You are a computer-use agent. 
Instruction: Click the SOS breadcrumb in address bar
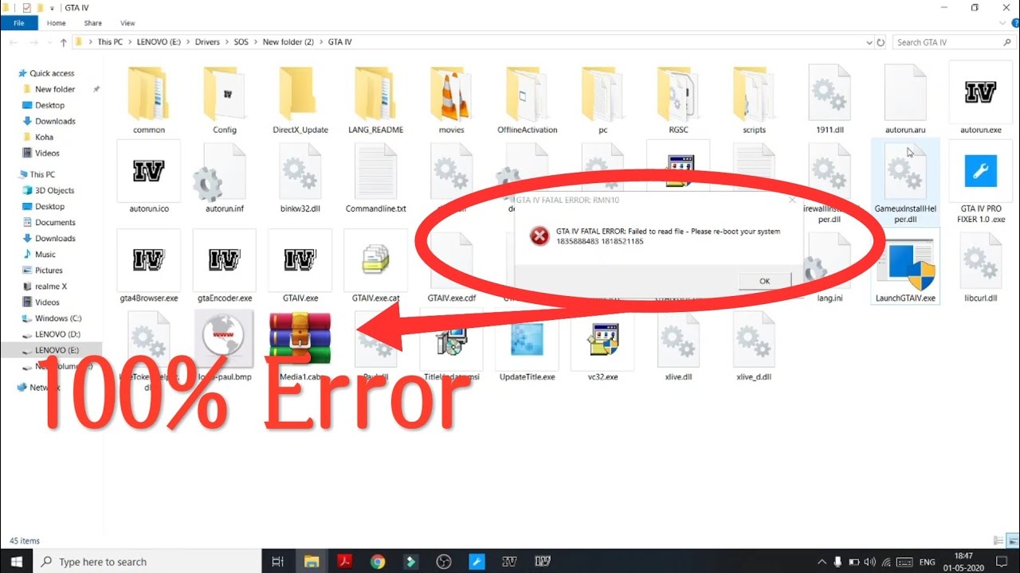[x=241, y=42]
